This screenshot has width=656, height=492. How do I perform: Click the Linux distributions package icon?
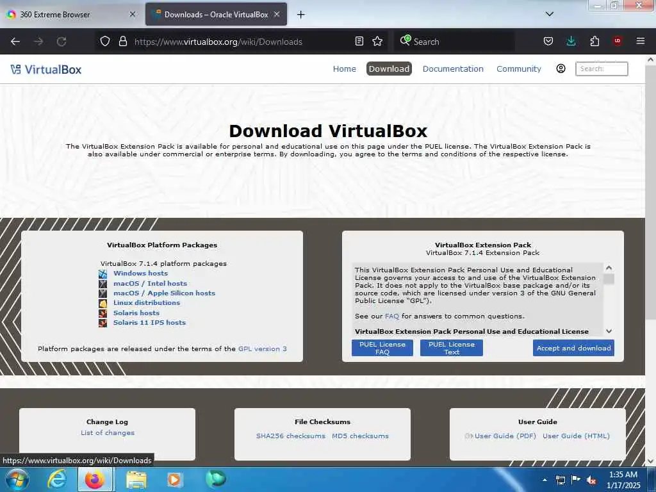[x=103, y=303]
